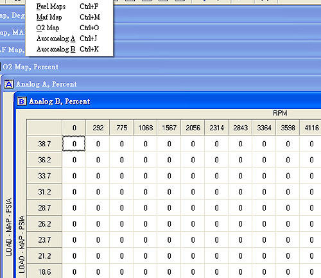Click the 2056 RPM column header
The width and height of the screenshot is (321, 278).
(193, 128)
